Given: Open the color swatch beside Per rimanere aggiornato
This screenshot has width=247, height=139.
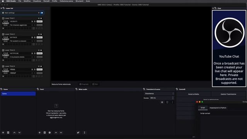Looking at the screenshot, I should coord(39,25).
